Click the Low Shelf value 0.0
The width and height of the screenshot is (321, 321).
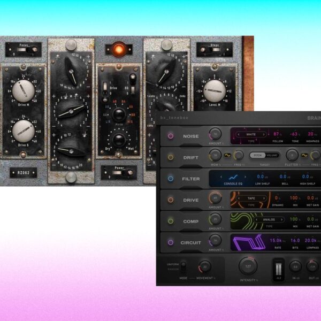(261, 177)
